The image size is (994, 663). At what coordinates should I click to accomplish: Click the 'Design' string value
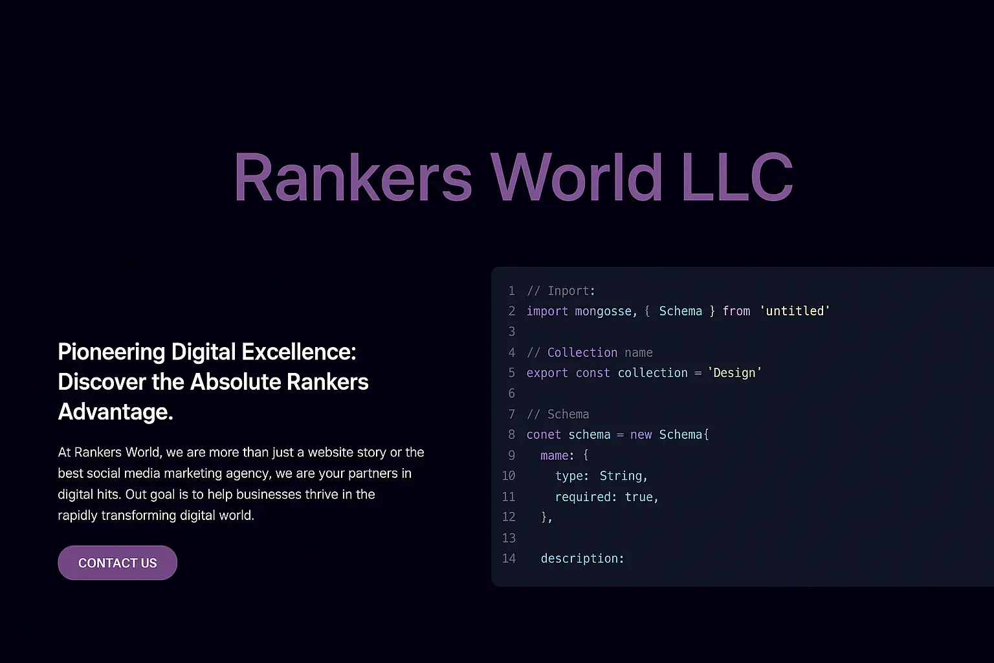(734, 373)
